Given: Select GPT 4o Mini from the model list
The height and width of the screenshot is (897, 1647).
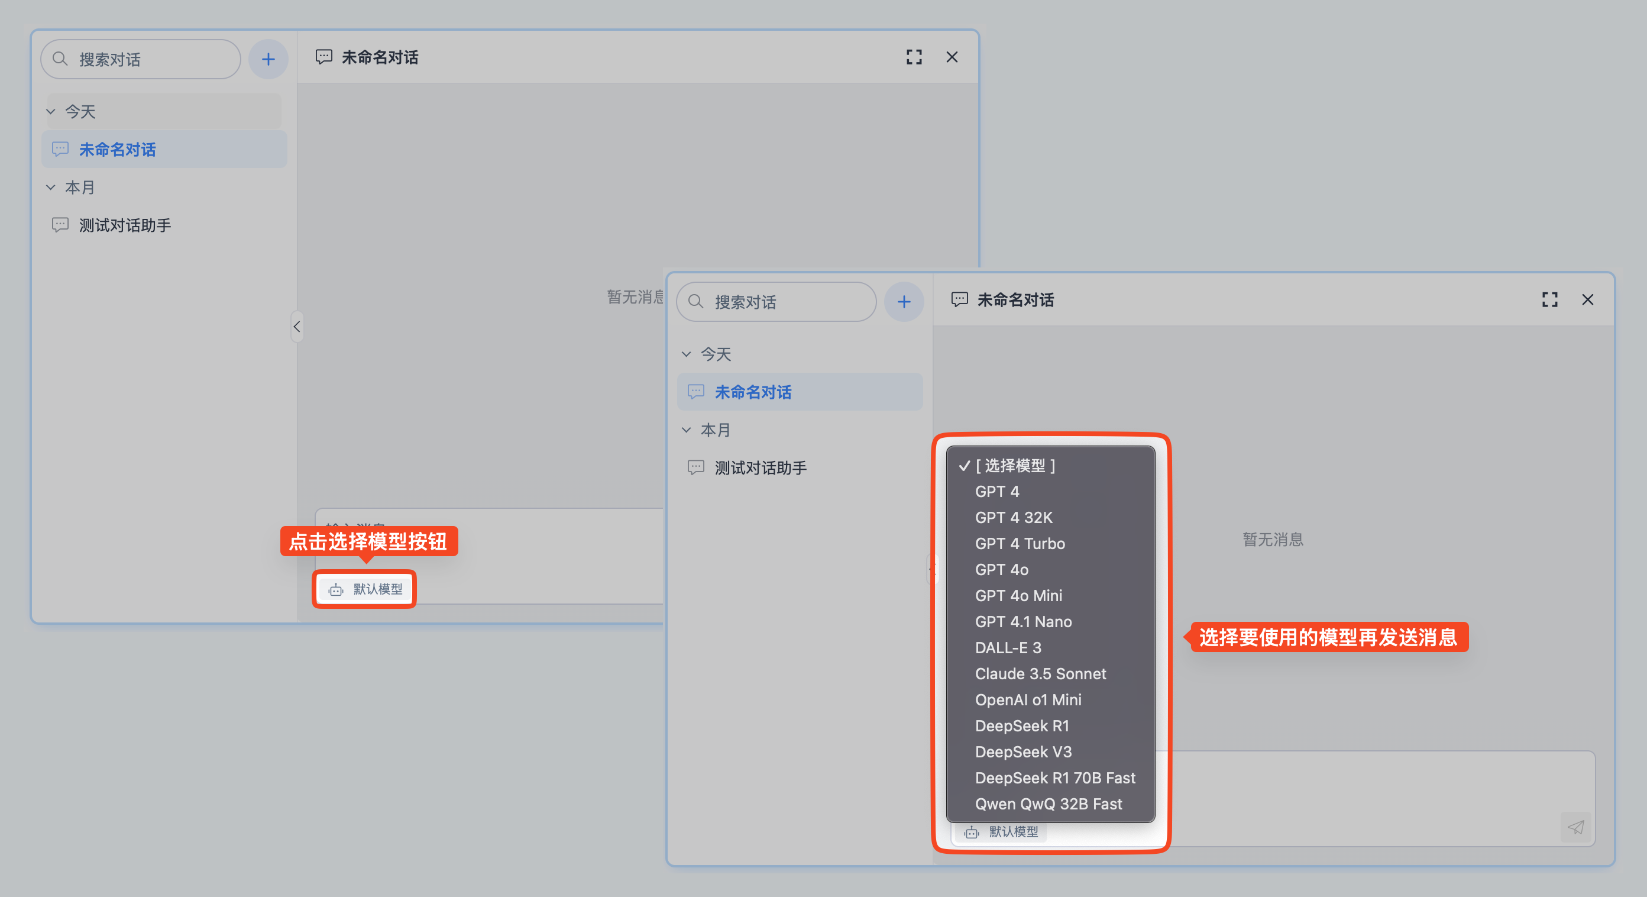Looking at the screenshot, I should 1018,595.
